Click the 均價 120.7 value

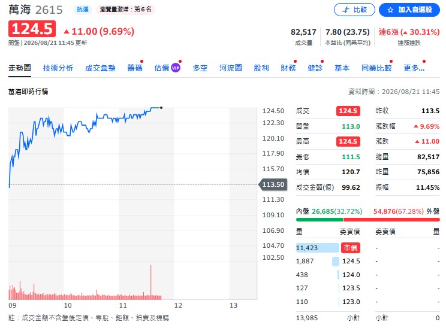tap(351, 172)
